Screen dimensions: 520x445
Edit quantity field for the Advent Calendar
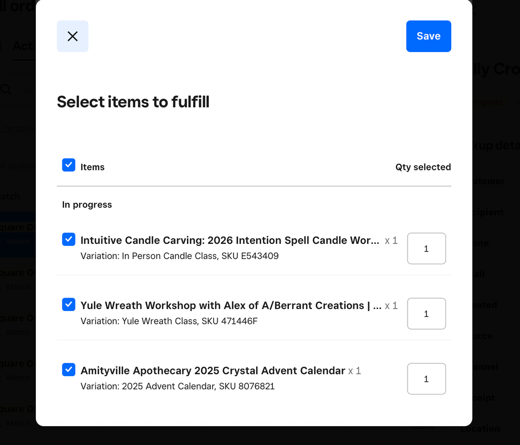pos(426,379)
